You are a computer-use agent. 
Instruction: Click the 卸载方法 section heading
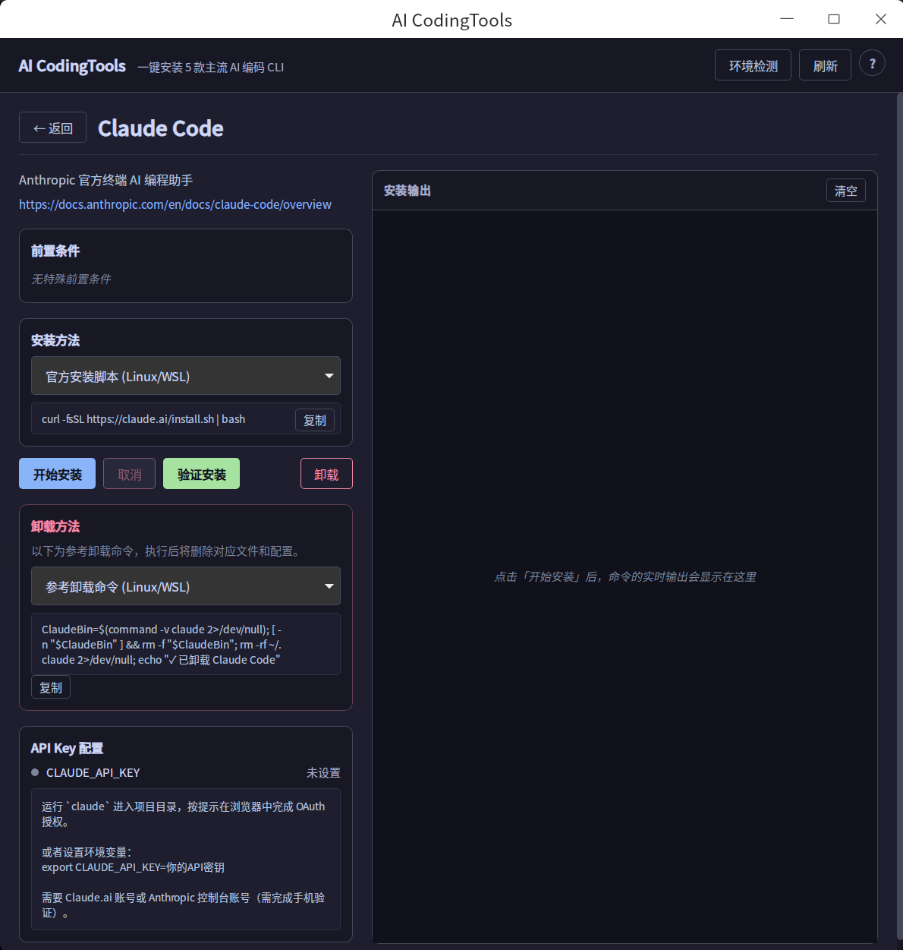pos(55,526)
